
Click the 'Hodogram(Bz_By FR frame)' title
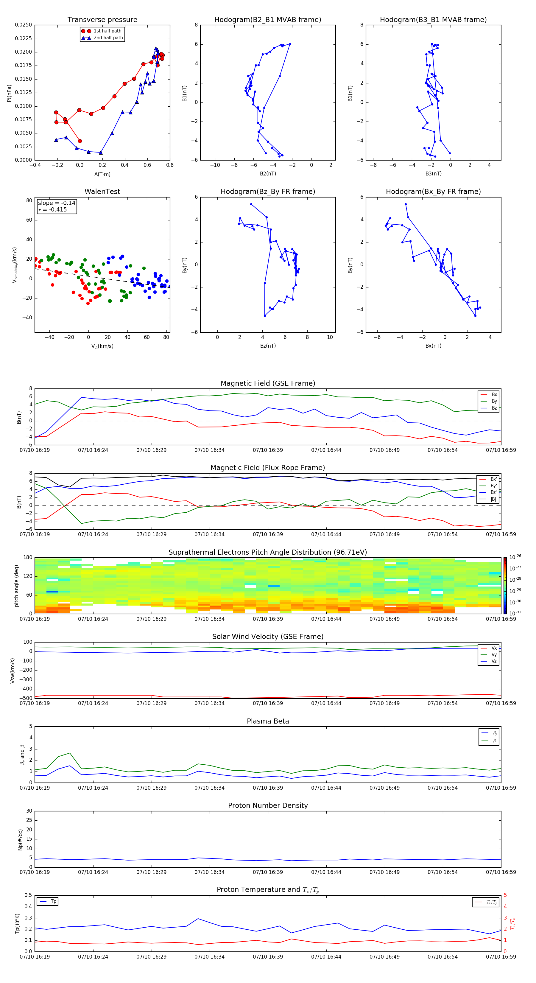click(x=268, y=192)
